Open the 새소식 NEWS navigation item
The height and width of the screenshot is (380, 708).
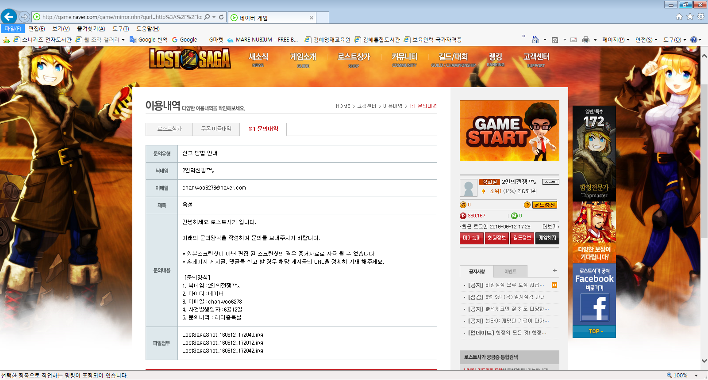[x=258, y=59]
